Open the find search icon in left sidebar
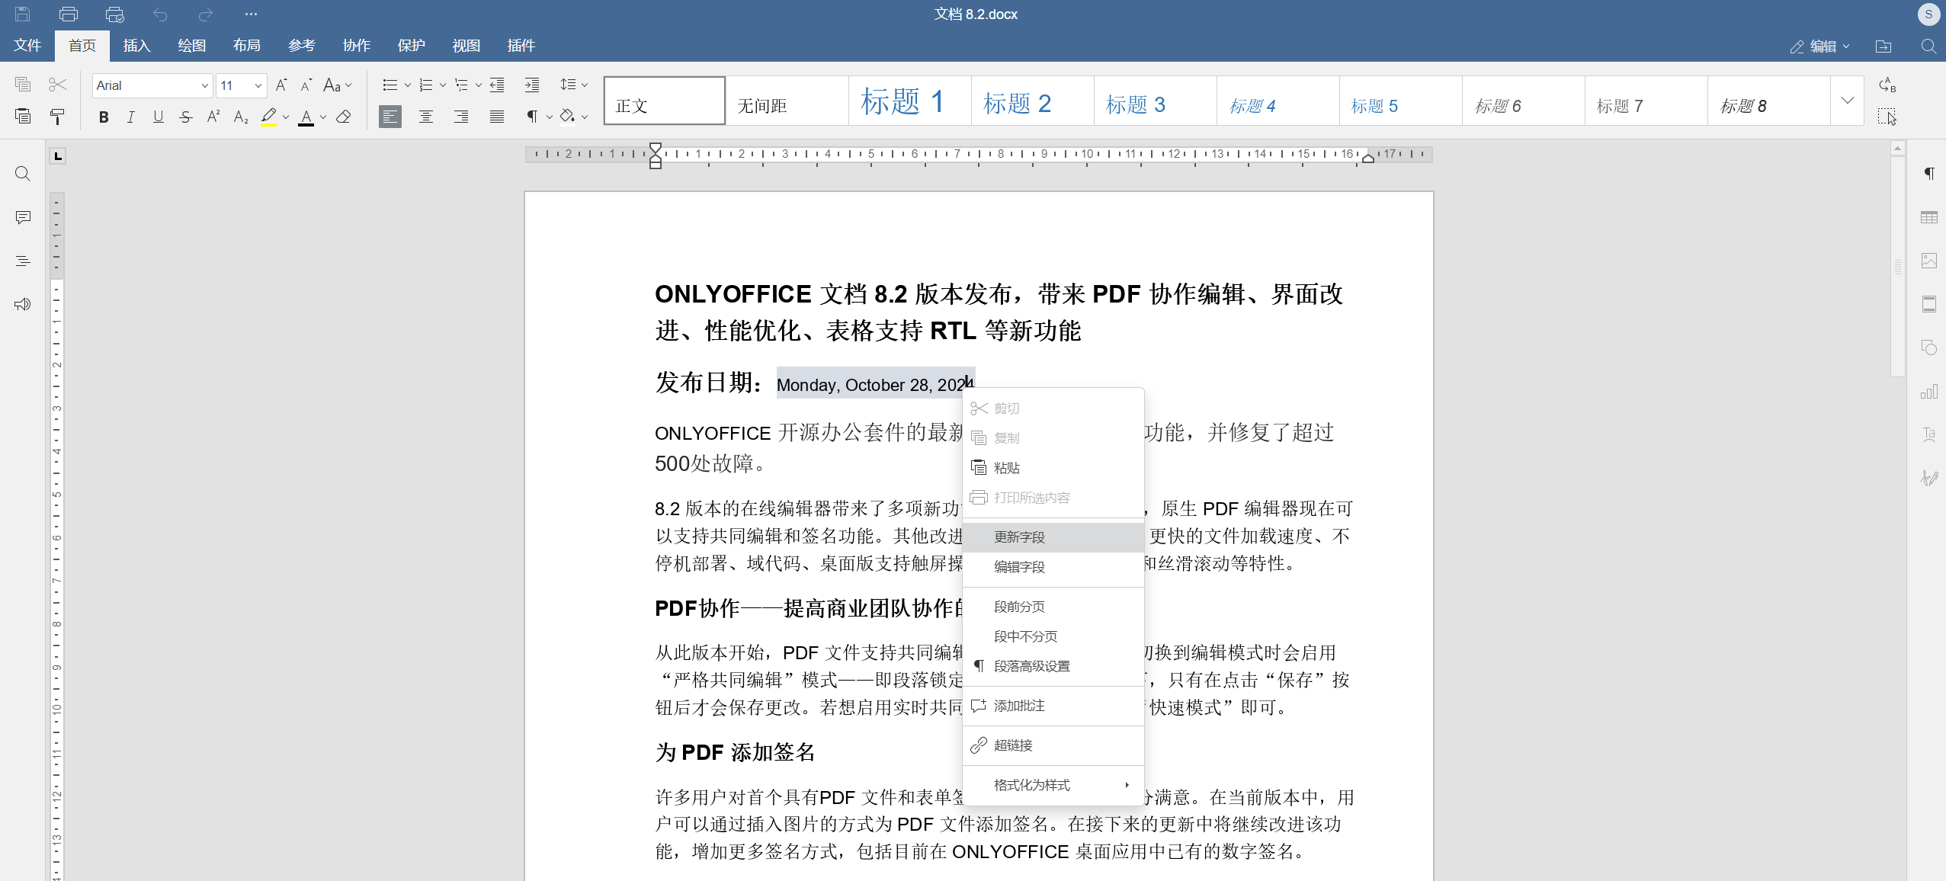This screenshot has height=881, width=1946. click(x=23, y=175)
